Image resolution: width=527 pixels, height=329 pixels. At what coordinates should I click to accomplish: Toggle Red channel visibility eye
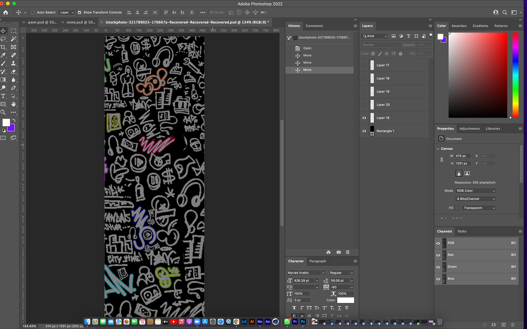(x=438, y=255)
